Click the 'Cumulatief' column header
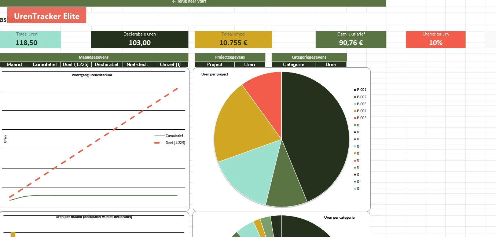This screenshot has width=496, height=237. tap(45, 64)
